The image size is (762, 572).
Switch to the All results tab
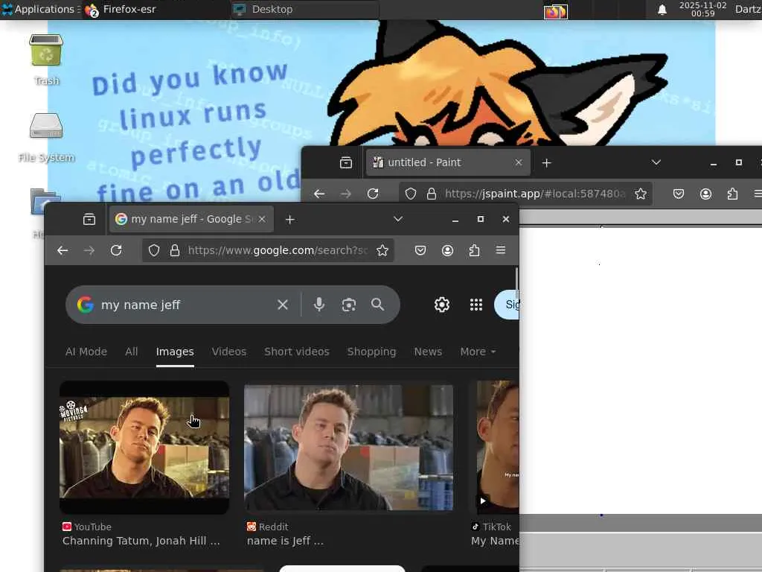[x=131, y=352]
